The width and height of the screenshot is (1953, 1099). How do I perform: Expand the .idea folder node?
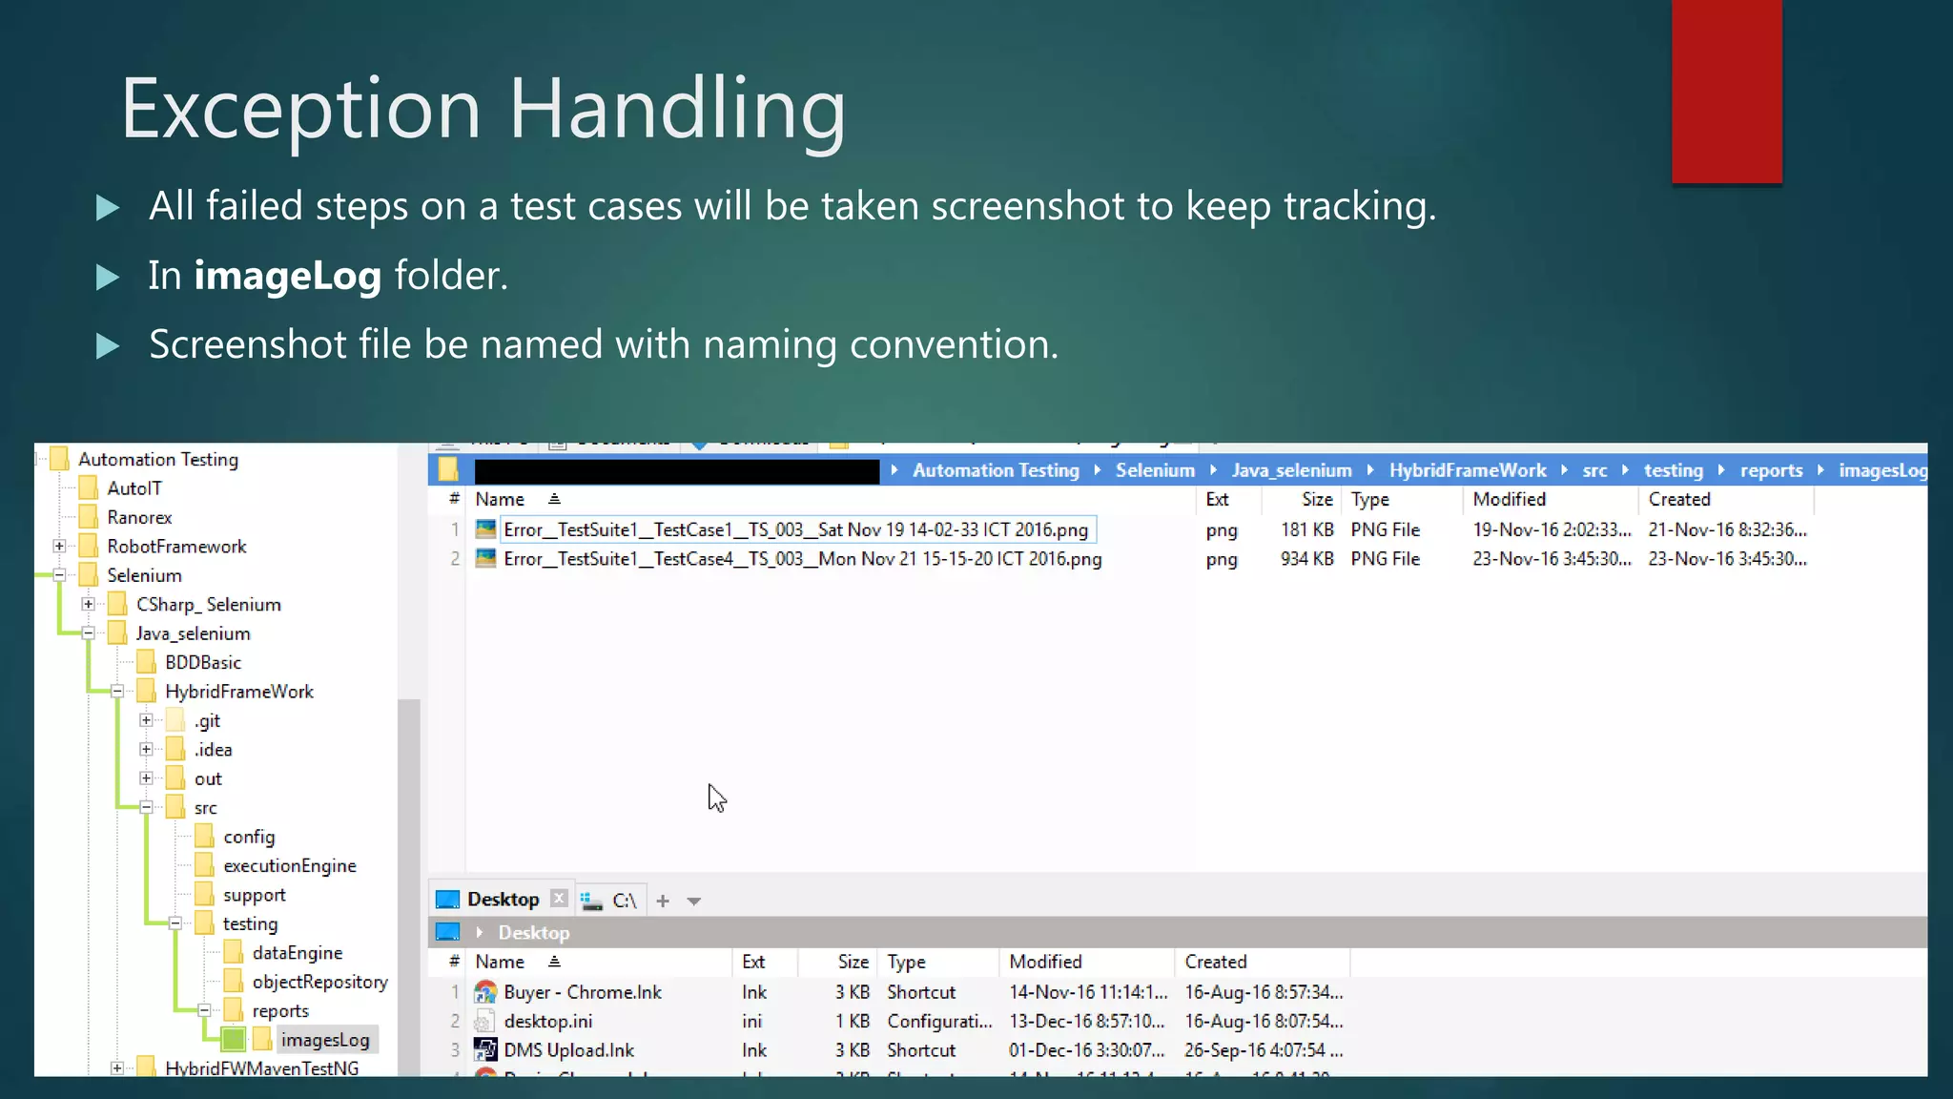coord(146,750)
